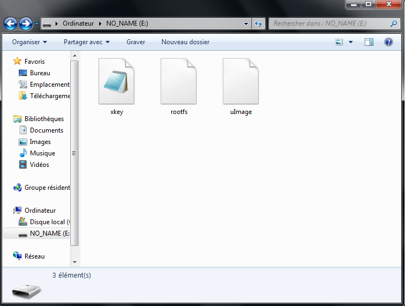
Task: Open Documents library in sidebar
Action: coord(46,130)
